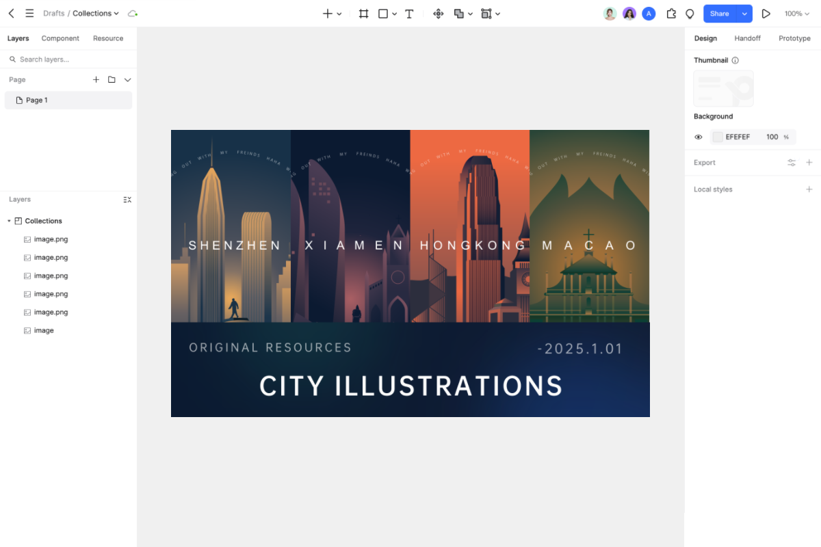Open the plugins puzzle icon

pyautogui.click(x=671, y=14)
